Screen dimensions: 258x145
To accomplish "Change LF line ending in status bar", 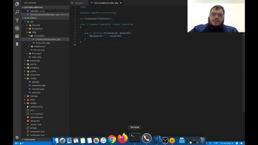I will (x=210, y=143).
